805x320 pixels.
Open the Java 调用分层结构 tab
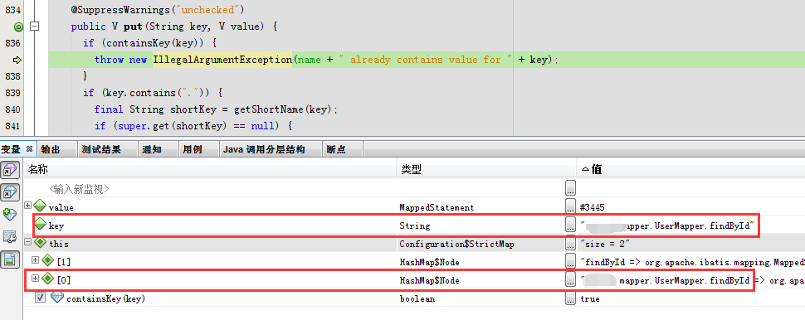point(264,149)
